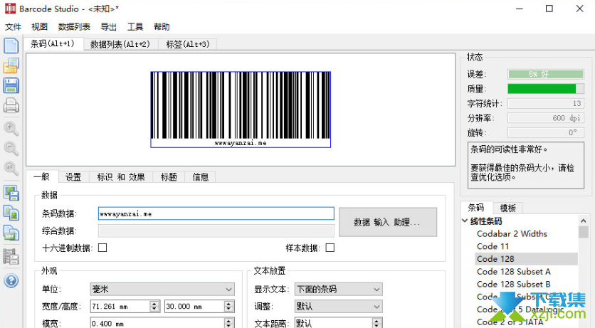Image resolution: width=595 pixels, height=328 pixels.
Task: Click the New document icon
Action: click(x=11, y=46)
